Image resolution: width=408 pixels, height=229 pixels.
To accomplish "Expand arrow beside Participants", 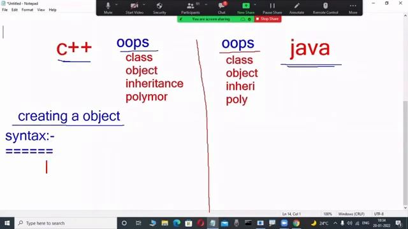I will click(206, 4).
